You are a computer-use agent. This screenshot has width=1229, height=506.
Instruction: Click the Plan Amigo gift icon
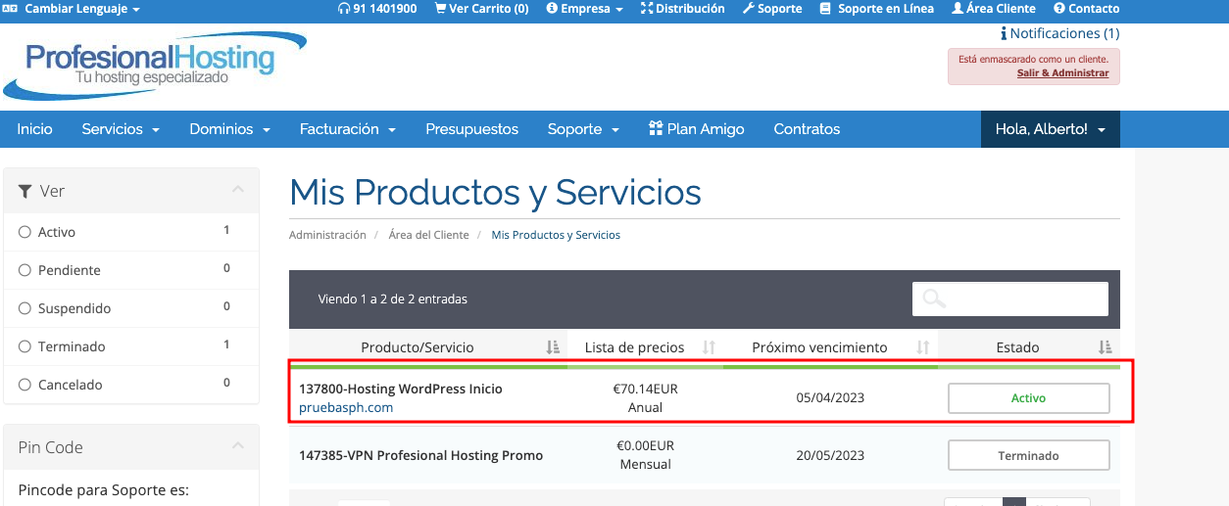click(x=656, y=129)
